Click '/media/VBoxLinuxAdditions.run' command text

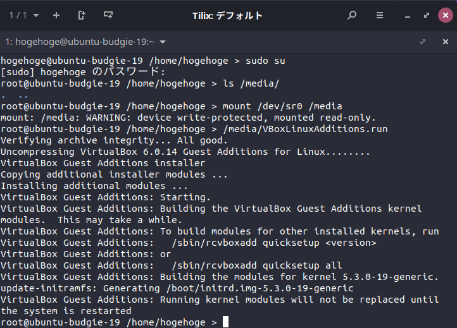tap(305, 129)
